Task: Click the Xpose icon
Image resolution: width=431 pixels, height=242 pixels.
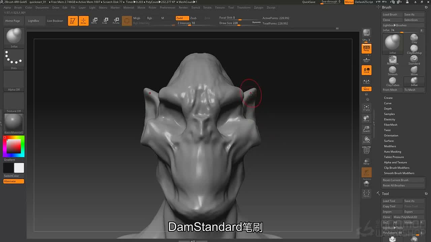Action: tap(366, 194)
